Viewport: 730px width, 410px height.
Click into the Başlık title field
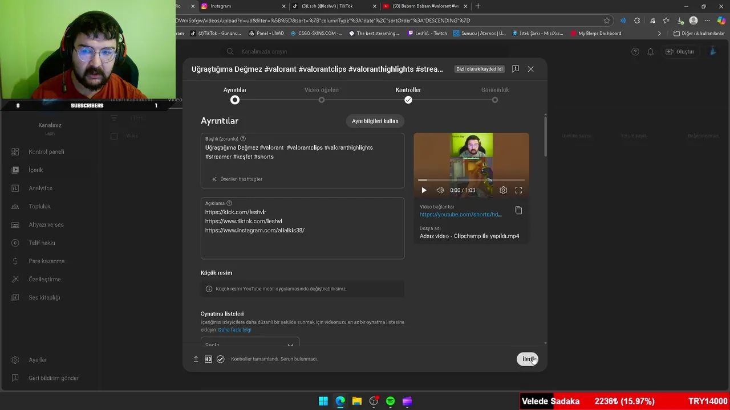point(302,161)
